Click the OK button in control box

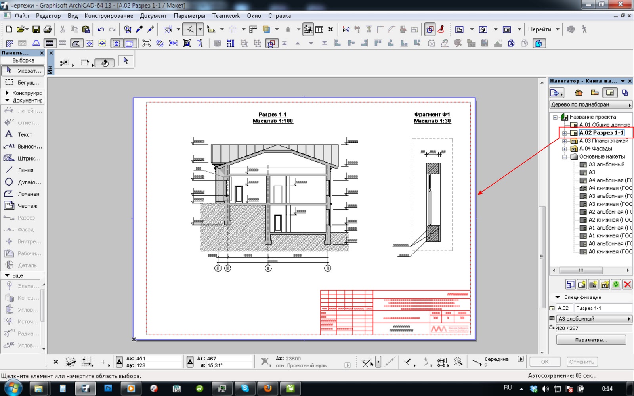(x=545, y=362)
